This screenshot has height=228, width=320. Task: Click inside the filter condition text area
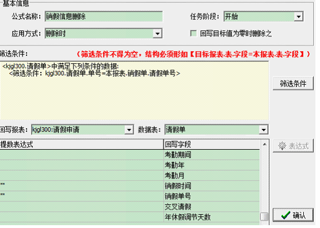click(134, 90)
